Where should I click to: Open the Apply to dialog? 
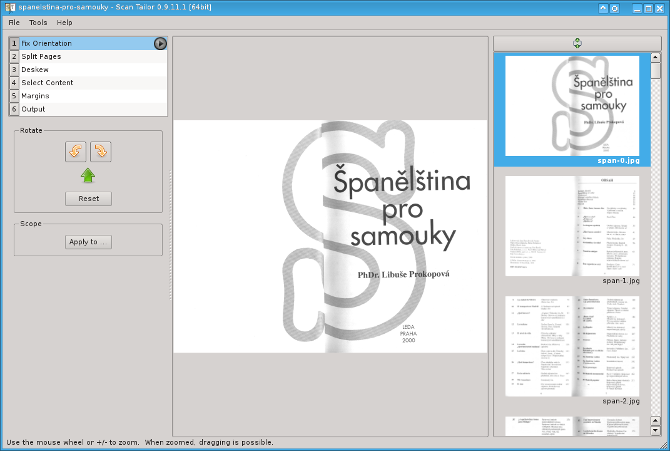[x=88, y=242]
